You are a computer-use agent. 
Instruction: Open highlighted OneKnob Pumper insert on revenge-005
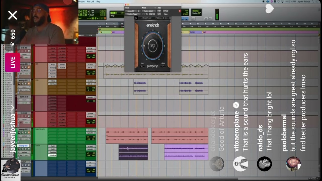click(x=53, y=155)
